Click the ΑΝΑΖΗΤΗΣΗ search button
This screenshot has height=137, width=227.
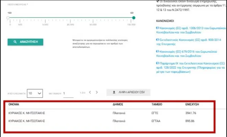click(25, 42)
